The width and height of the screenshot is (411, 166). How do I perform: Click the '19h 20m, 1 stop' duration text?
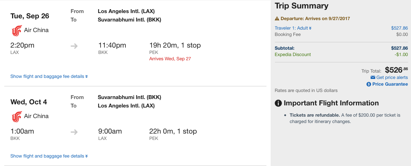[x=175, y=45]
